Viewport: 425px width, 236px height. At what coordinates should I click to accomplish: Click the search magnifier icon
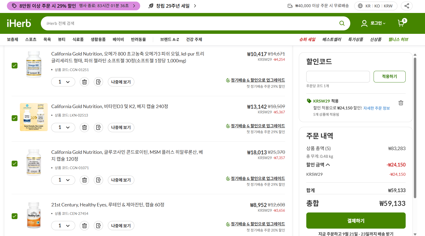[x=342, y=23]
